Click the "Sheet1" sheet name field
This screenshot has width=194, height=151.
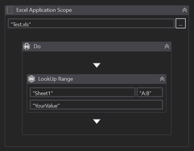click(x=82, y=93)
